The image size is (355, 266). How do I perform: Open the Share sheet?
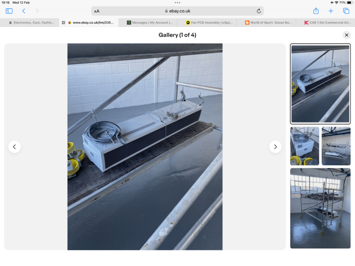[x=316, y=11]
